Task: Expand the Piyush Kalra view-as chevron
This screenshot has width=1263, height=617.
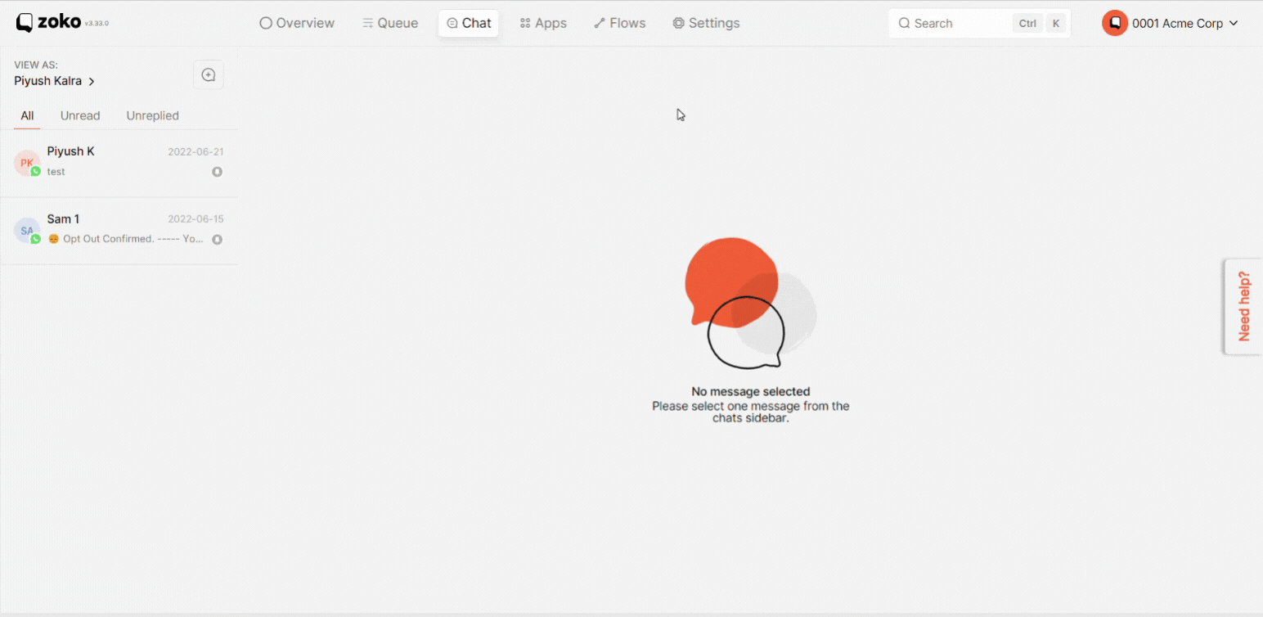Action: (92, 82)
